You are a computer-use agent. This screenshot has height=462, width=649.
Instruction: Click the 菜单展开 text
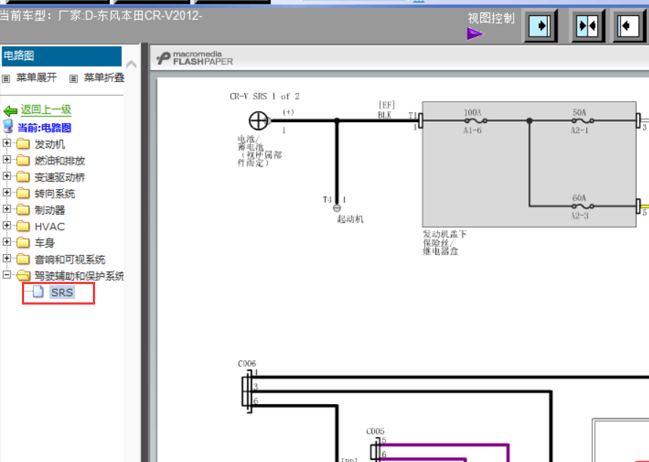pyautogui.click(x=37, y=78)
